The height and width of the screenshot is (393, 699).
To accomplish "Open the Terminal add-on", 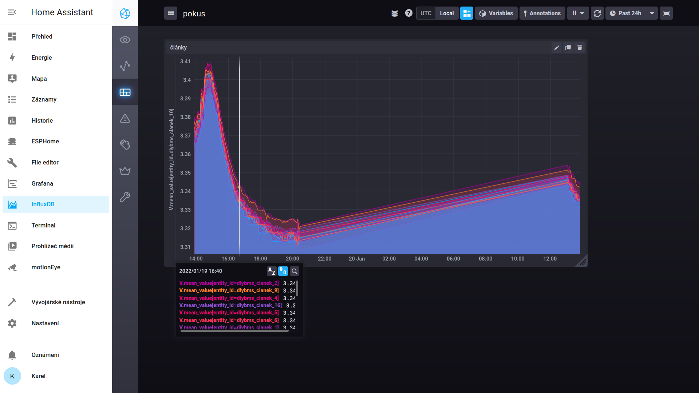I will (56, 225).
